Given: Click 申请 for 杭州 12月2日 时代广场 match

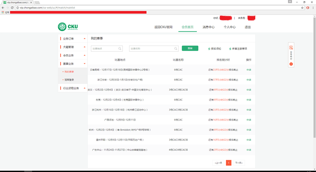Looking at the screenshot, I should tap(249, 130).
